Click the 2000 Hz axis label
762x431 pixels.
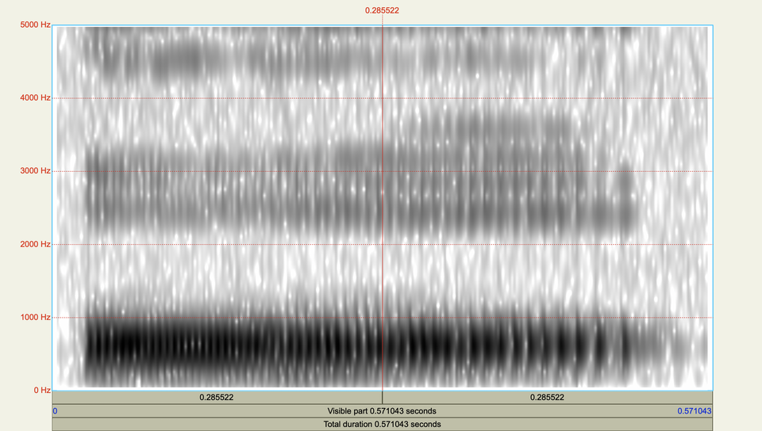pyautogui.click(x=35, y=244)
